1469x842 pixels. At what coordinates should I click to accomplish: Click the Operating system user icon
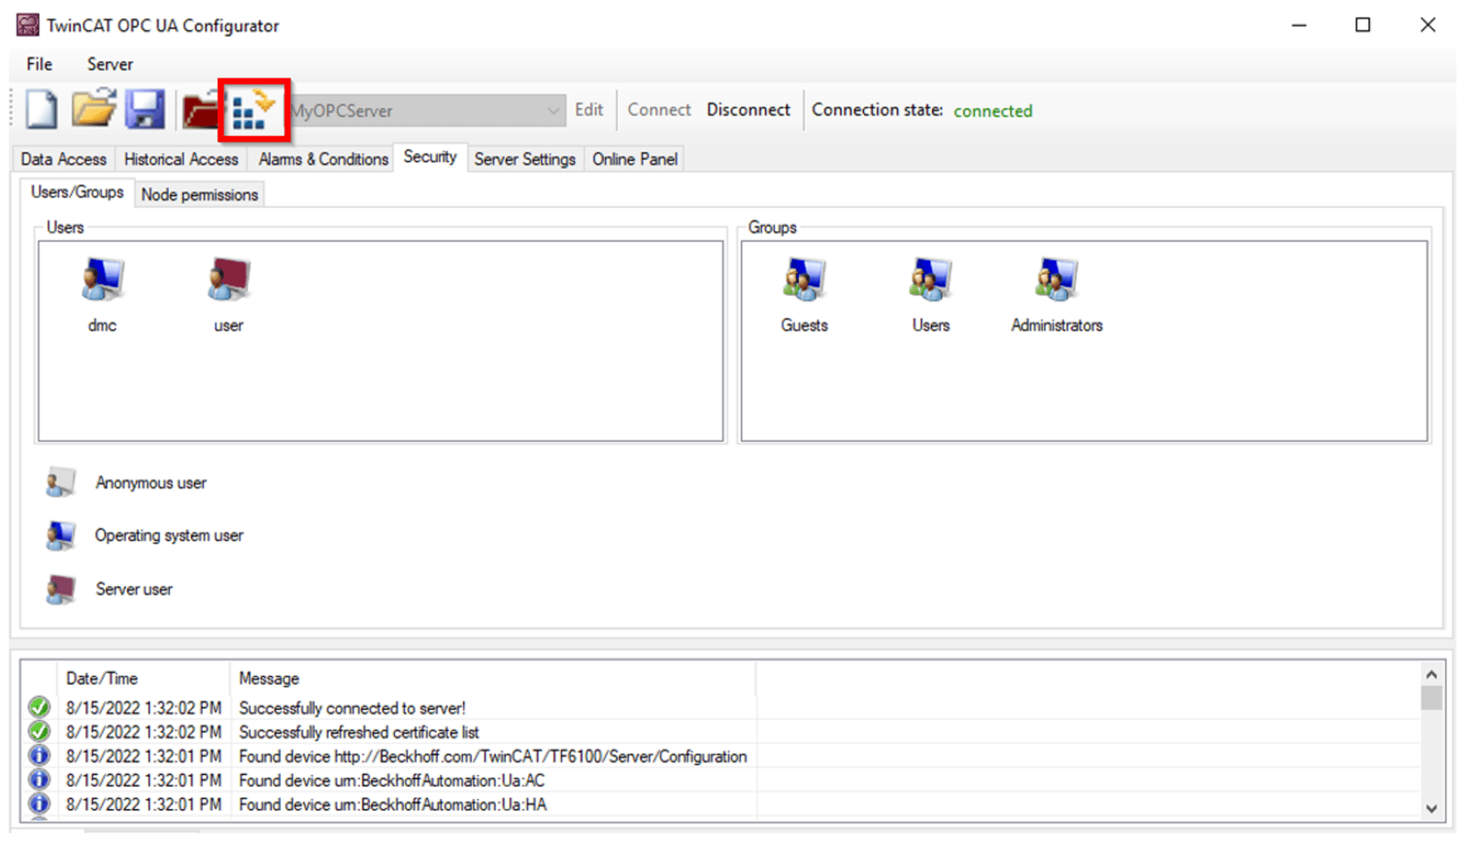61,535
